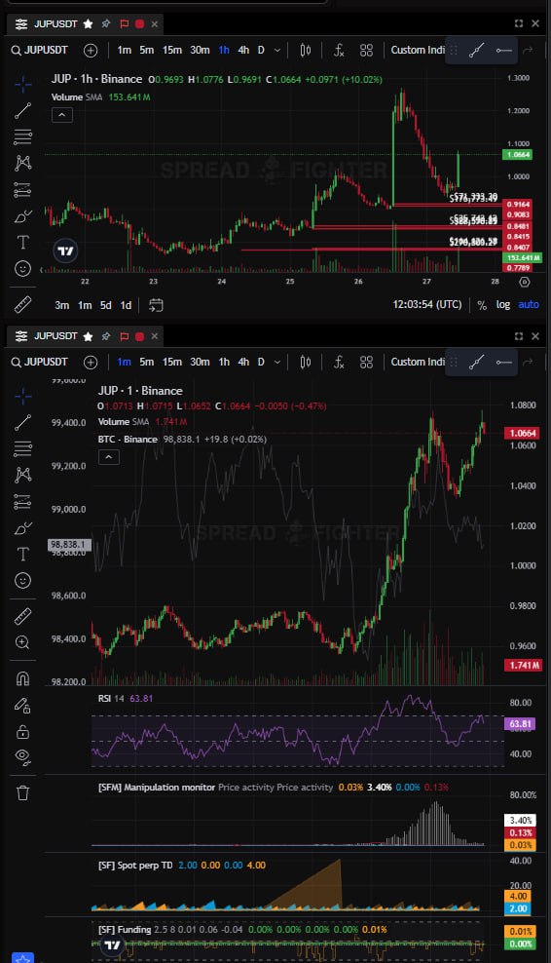Open go-to-date calendar icon in upper chart
This screenshot has width=551, height=963.
click(156, 305)
